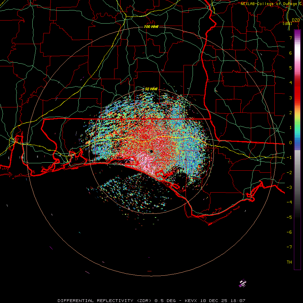303x303 pixels.
Task: Click the "10 DEC 25 18:07" timestamp
Action: (x=223, y=301)
